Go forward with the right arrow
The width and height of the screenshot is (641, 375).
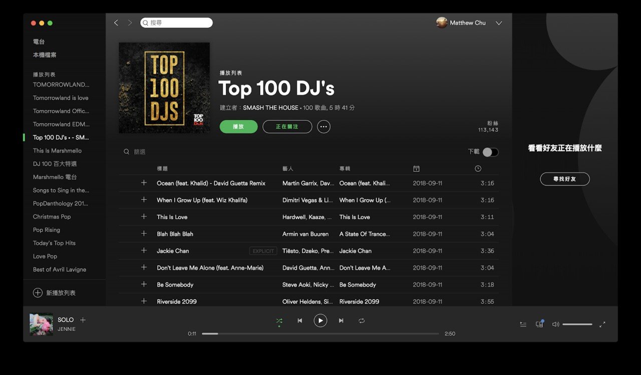tap(130, 22)
